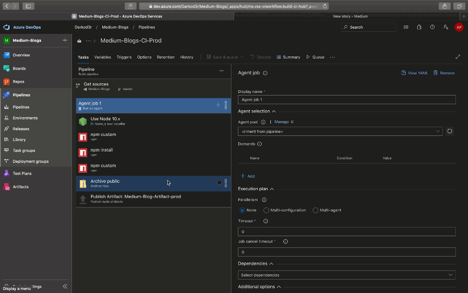Toggle full screen mode icon
The width and height of the screenshot is (468, 293).
[458, 57]
